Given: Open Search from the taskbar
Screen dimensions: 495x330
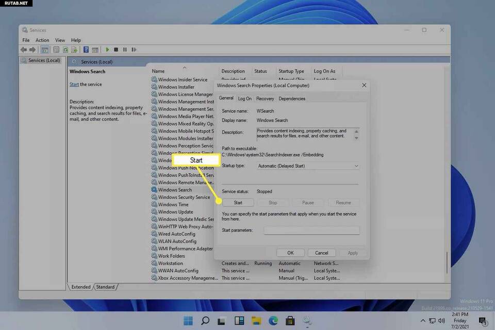Looking at the screenshot, I should (x=205, y=321).
